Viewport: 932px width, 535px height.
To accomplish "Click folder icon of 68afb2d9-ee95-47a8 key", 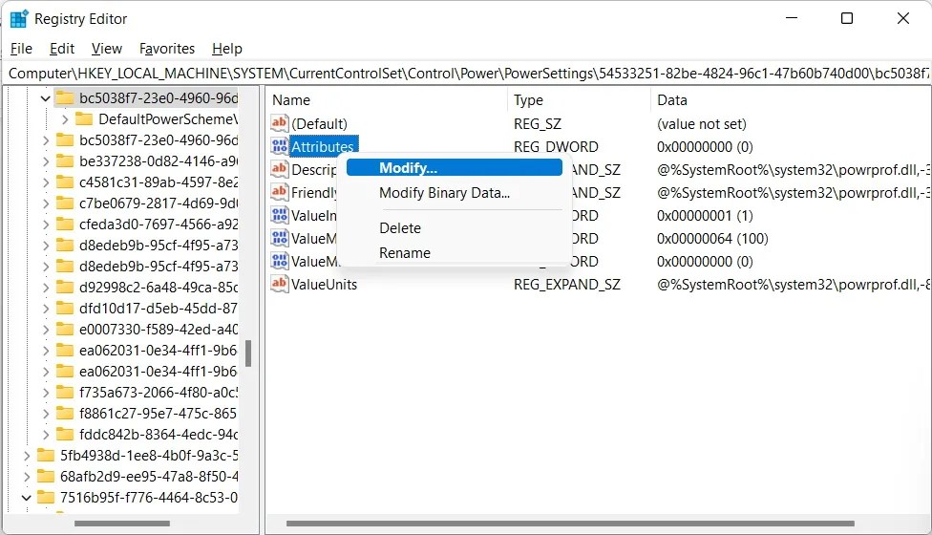I will (x=46, y=476).
